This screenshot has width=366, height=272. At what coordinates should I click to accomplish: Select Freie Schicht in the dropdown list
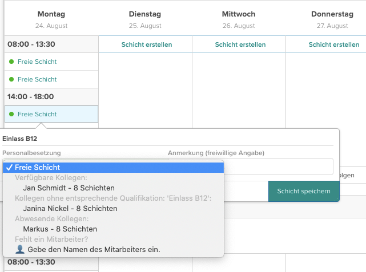113,167
